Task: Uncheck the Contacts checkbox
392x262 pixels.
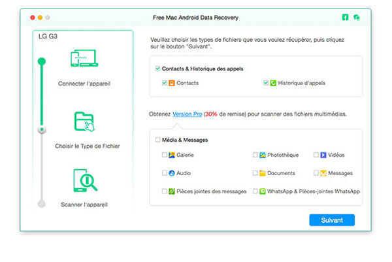Action: (x=164, y=83)
